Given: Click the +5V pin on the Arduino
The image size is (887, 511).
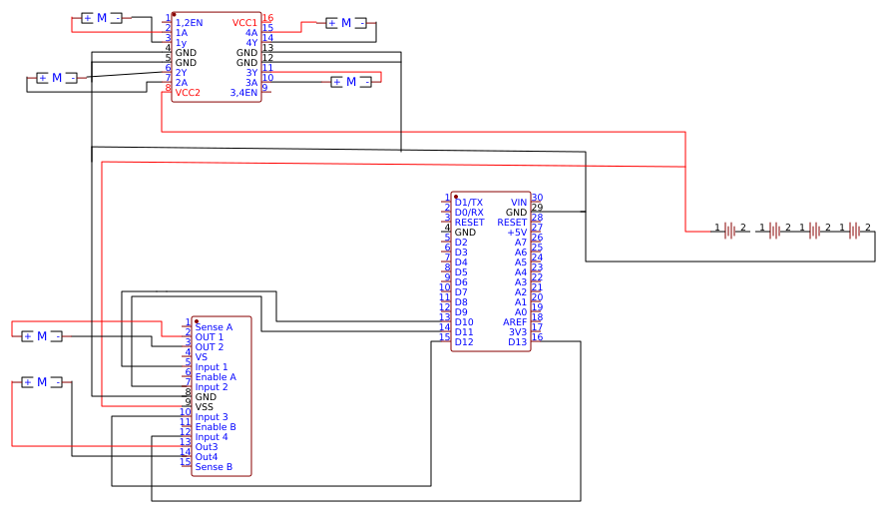Looking at the screenshot, I should pos(517,233).
